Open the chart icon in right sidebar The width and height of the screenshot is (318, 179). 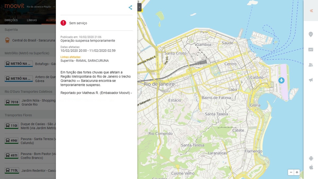(x=311, y=50)
